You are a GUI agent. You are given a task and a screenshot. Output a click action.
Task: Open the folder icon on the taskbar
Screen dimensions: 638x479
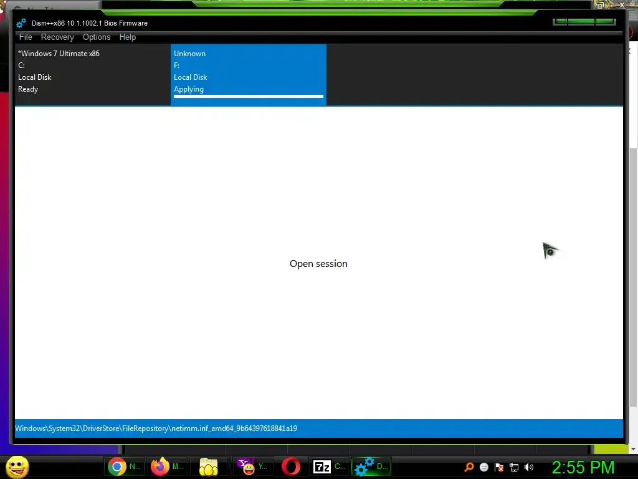click(208, 467)
